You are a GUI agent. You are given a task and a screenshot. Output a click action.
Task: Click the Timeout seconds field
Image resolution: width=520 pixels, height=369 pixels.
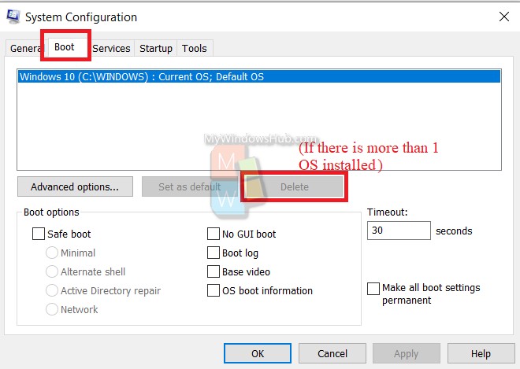399,231
